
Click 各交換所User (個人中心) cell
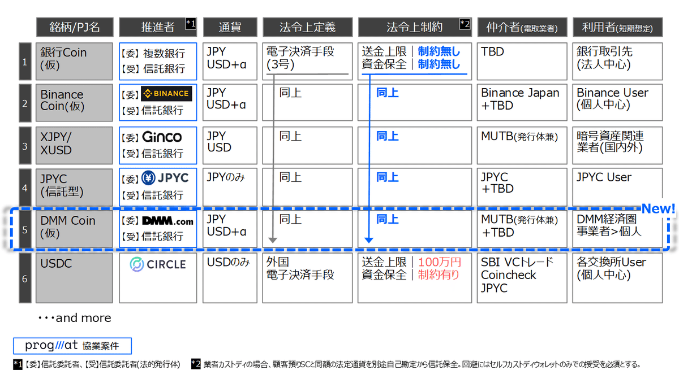tap(617, 277)
